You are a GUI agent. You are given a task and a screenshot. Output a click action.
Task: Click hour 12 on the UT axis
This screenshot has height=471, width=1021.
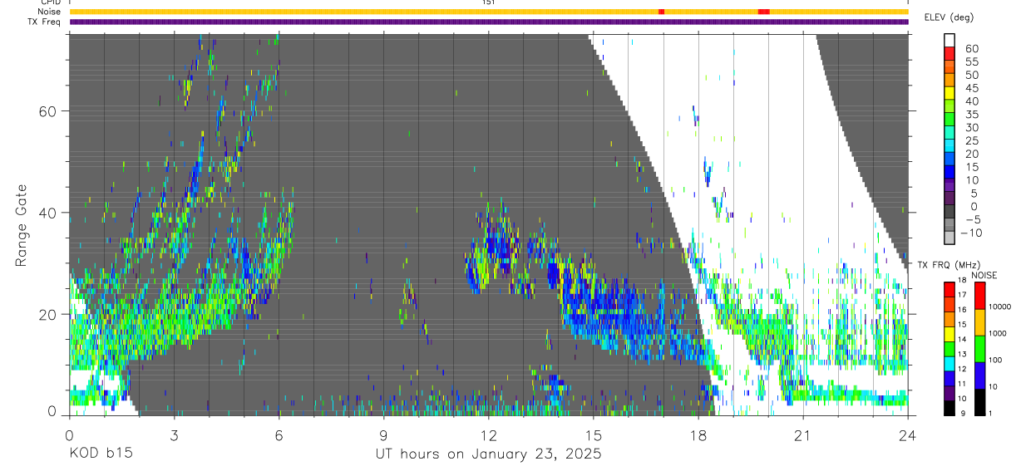coord(488,435)
